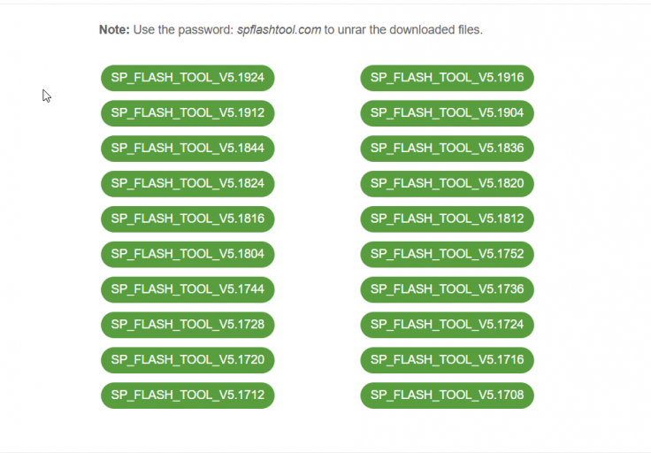Choose SP_FLASH_TOOL_V5.1812 download
This screenshot has width=651, height=453.
pyautogui.click(x=447, y=219)
